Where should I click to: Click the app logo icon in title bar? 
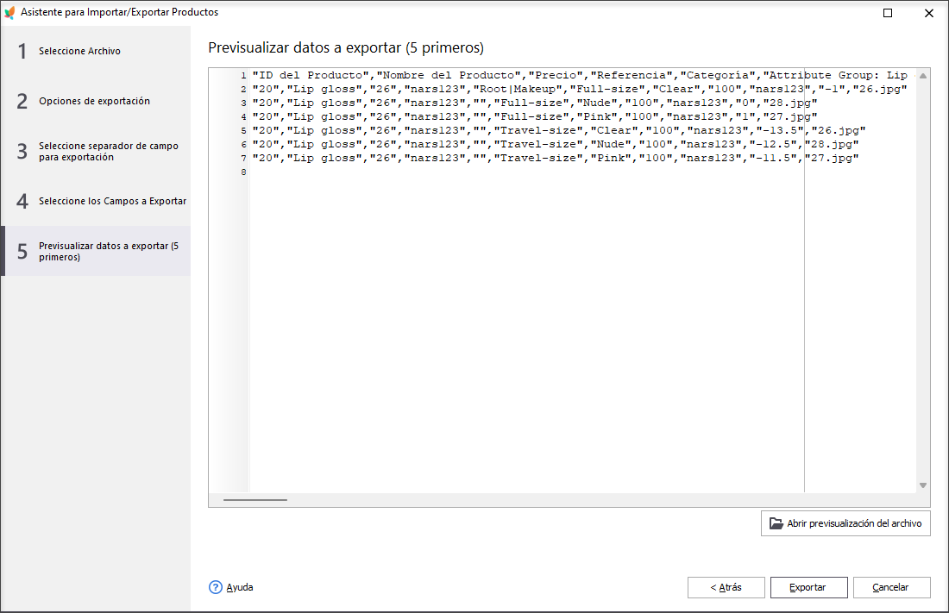pyautogui.click(x=9, y=13)
